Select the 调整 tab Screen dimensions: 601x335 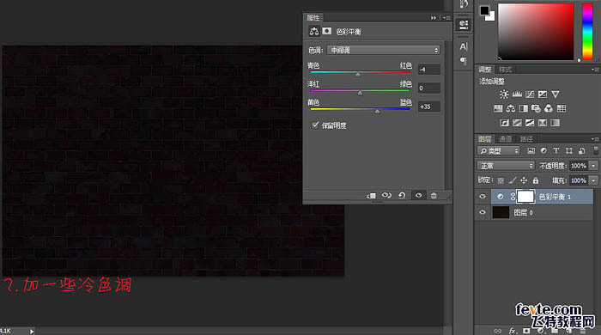(x=485, y=70)
